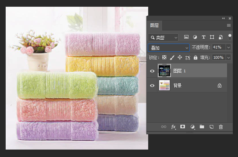Click the pixel layer filter icon
The image size is (238, 157).
pyautogui.click(x=186, y=37)
